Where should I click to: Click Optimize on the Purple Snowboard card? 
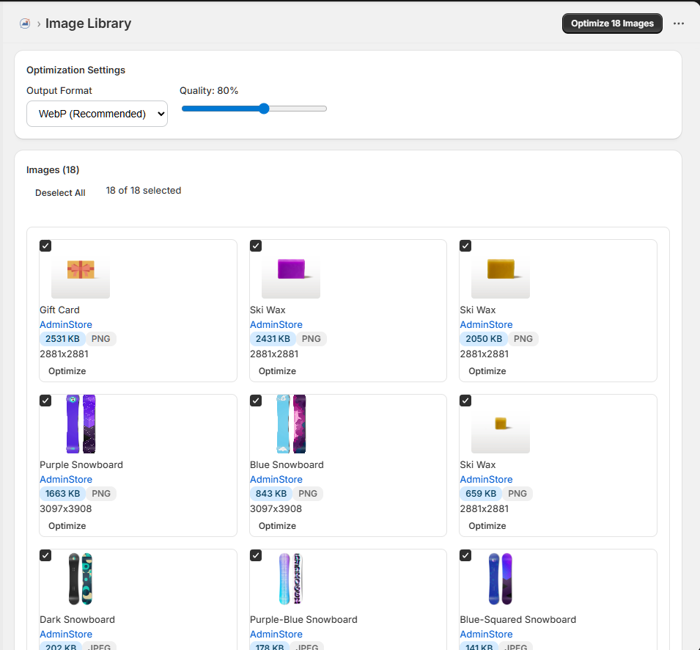click(67, 526)
